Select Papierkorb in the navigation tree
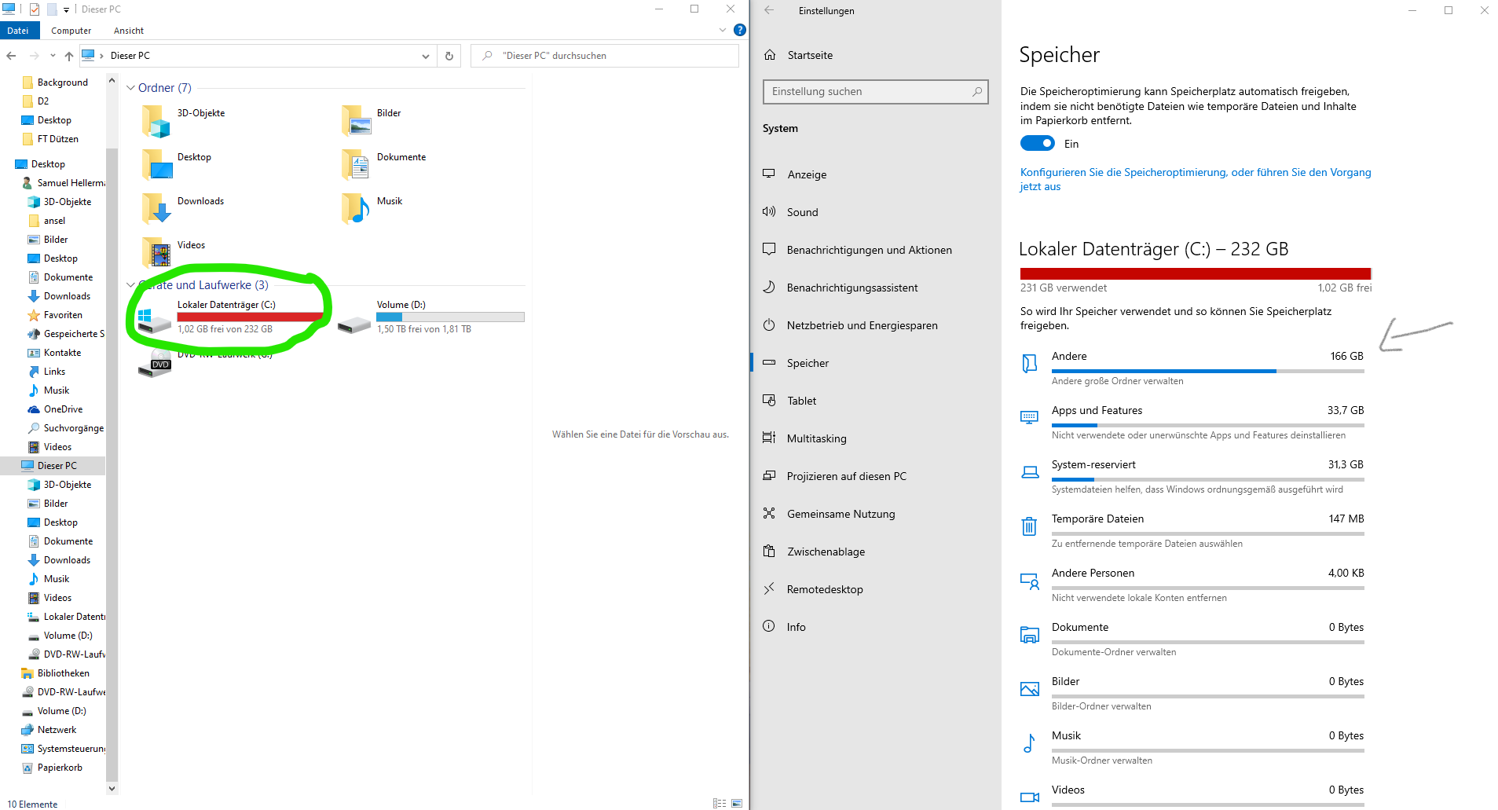This screenshot has height=810, width=1498. [60, 768]
